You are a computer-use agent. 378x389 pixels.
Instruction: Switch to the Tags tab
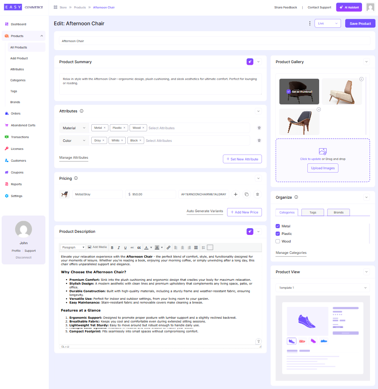(x=312, y=212)
